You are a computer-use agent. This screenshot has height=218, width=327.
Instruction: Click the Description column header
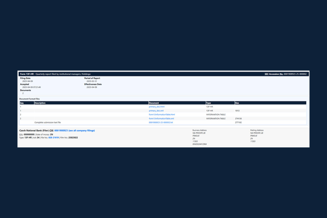[x=40, y=103]
